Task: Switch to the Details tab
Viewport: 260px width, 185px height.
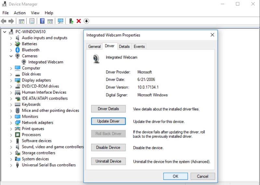Action: tap(124, 47)
